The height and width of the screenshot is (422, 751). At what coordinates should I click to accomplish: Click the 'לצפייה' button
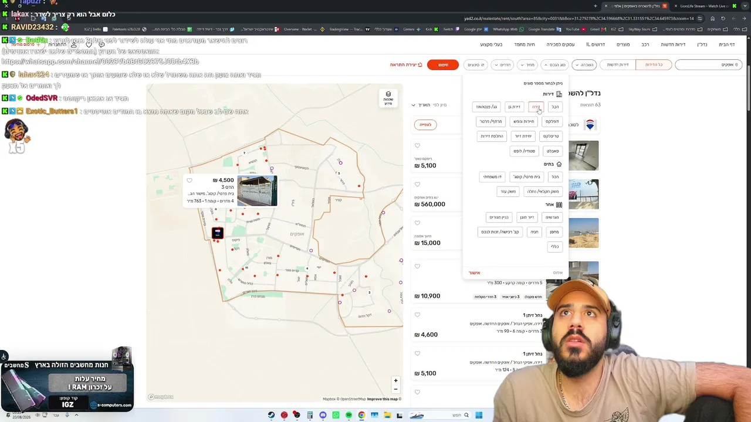(x=425, y=125)
